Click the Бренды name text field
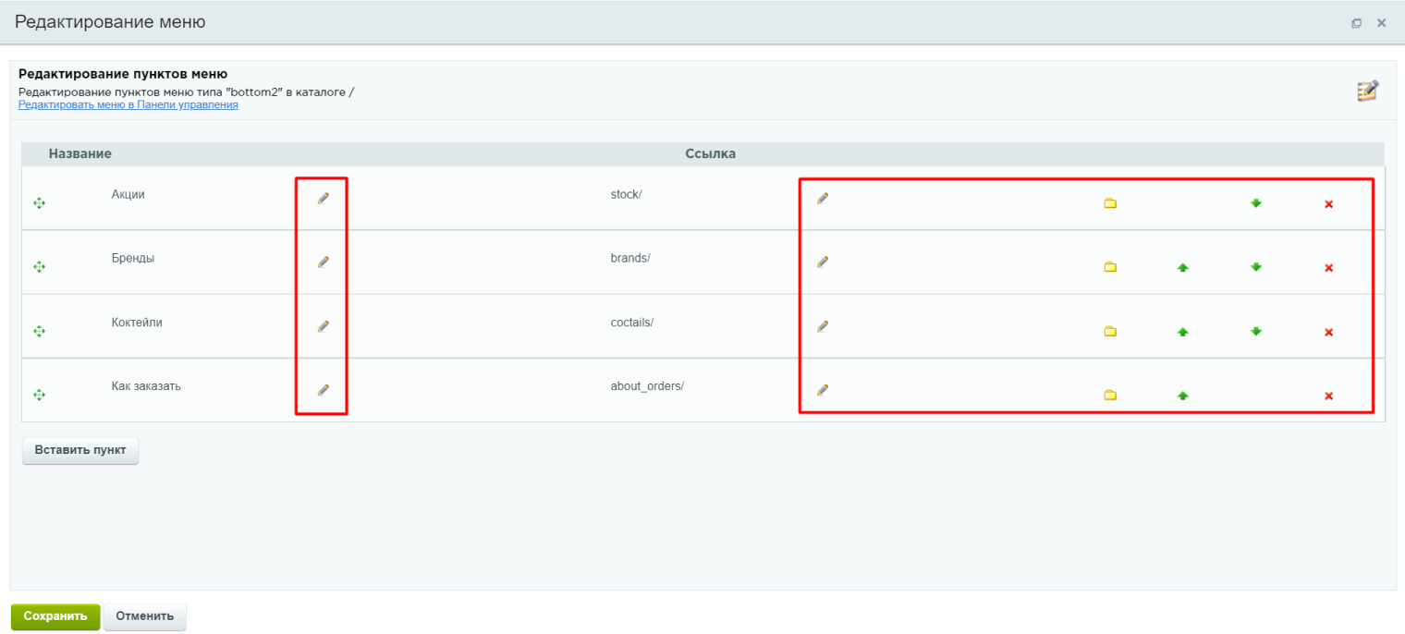Viewport: 1405px width, 634px height. [x=133, y=259]
